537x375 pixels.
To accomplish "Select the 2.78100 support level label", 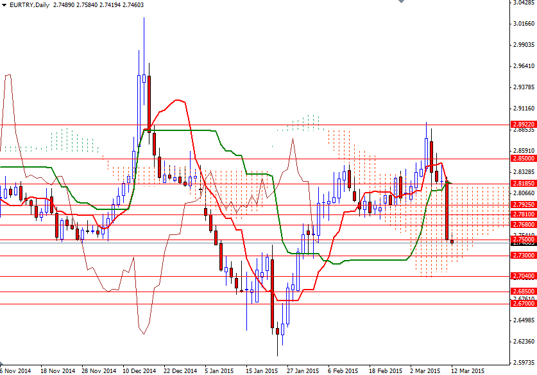I will pos(524,214).
